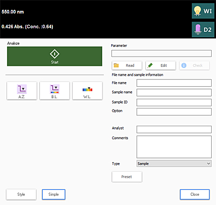Click the File name field
216x205 pixels.
(174, 83)
